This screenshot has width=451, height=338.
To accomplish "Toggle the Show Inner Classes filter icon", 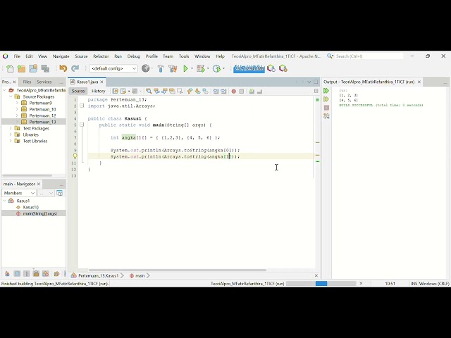I will [46, 274].
